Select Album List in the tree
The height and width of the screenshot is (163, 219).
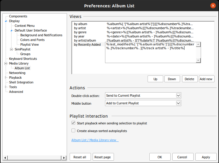pos(22,68)
